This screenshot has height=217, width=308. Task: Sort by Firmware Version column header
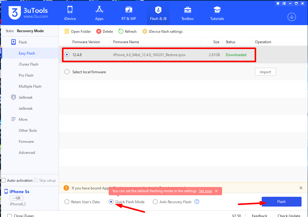86,42
